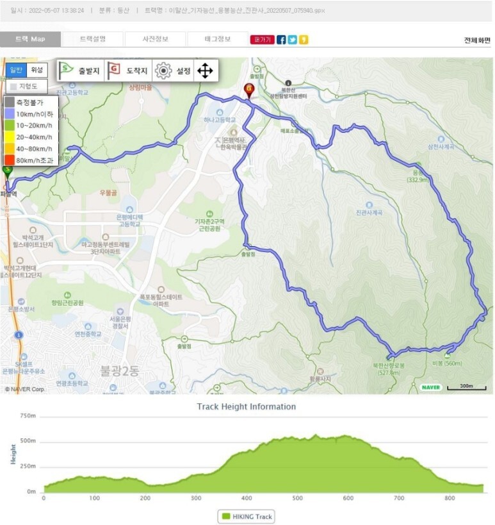Click the elevation chart peak near 550
This screenshot has width=495, height=525.
(316, 435)
